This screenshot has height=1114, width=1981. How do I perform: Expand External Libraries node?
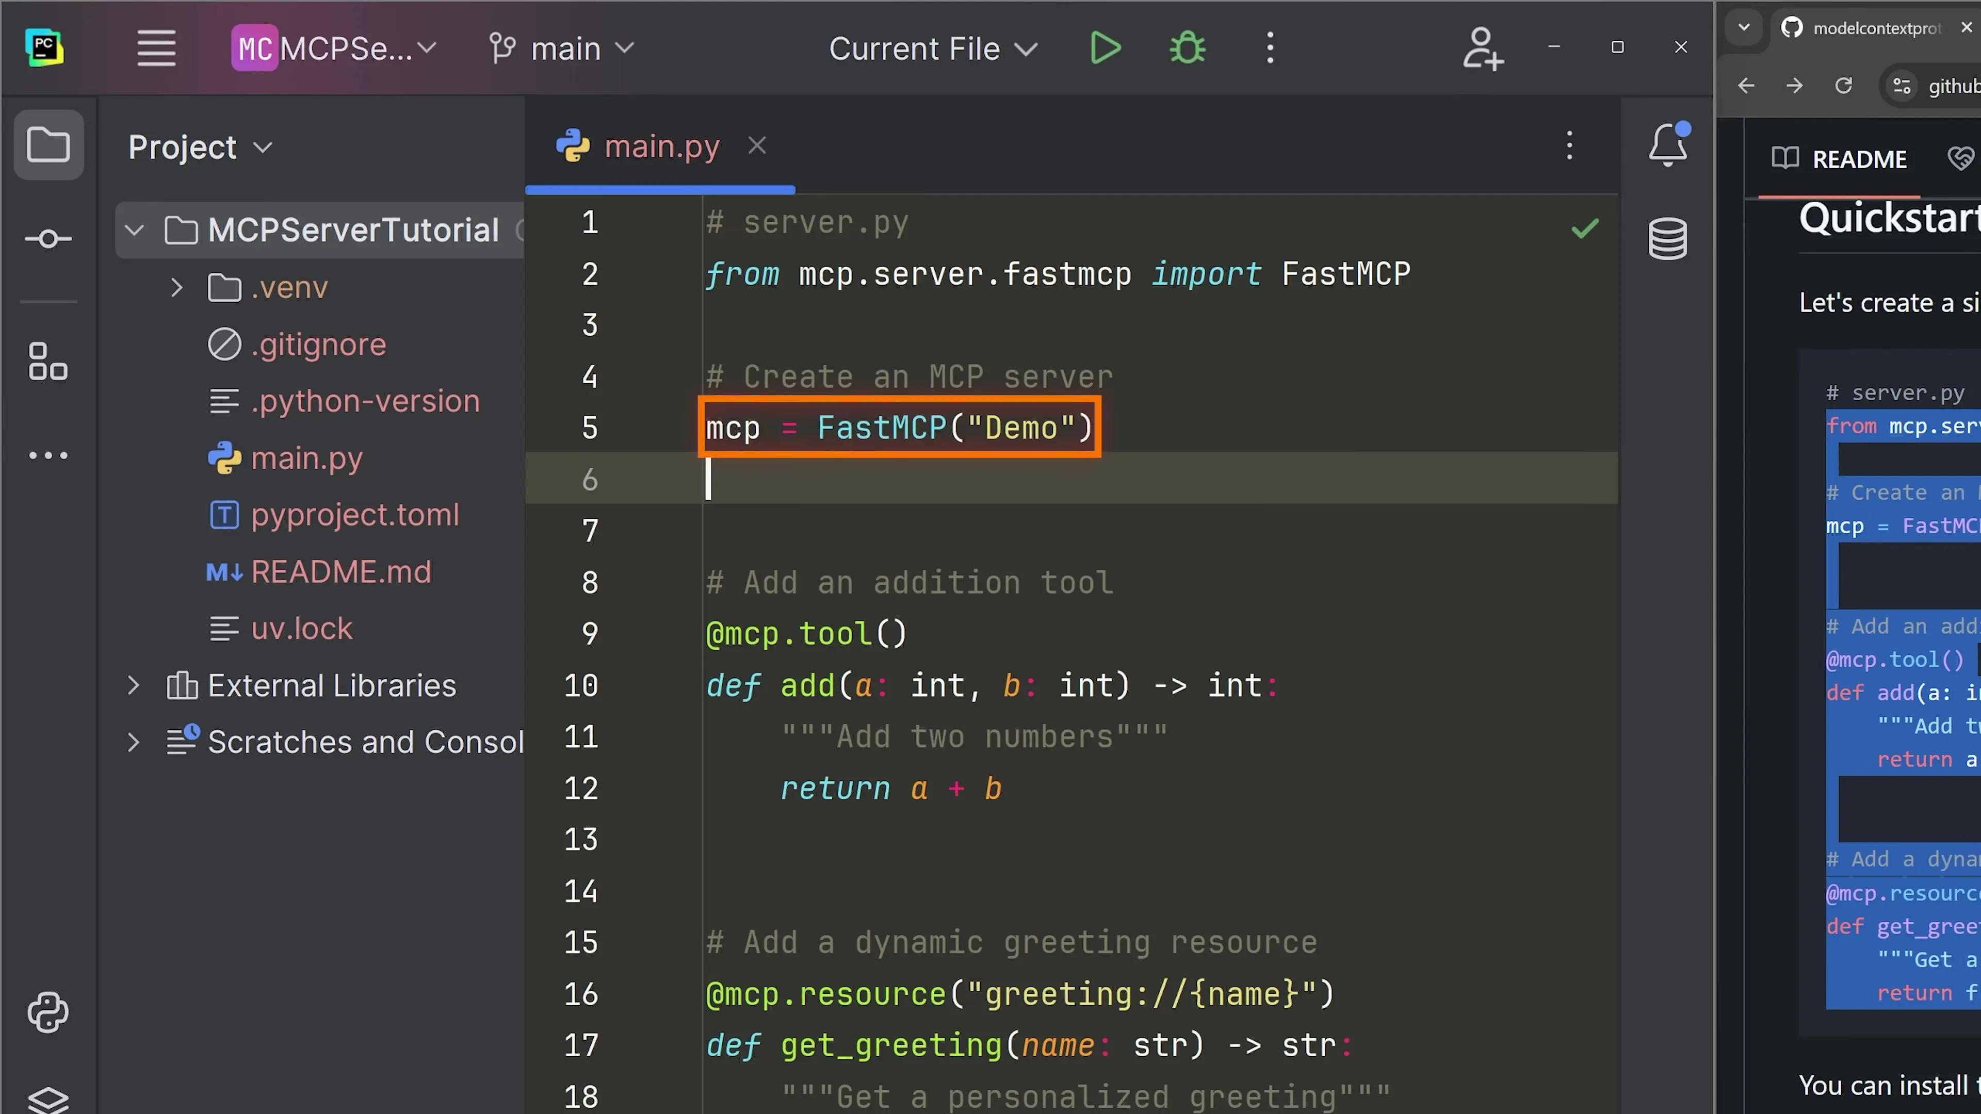(133, 685)
